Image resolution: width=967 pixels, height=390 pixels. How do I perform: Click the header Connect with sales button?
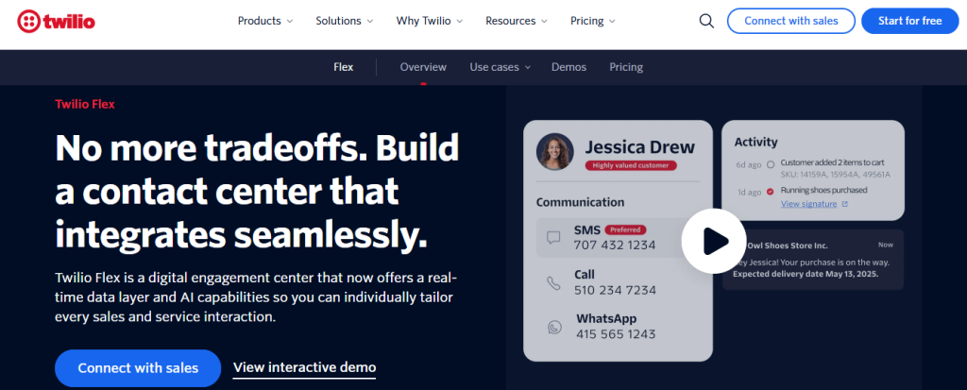791,21
